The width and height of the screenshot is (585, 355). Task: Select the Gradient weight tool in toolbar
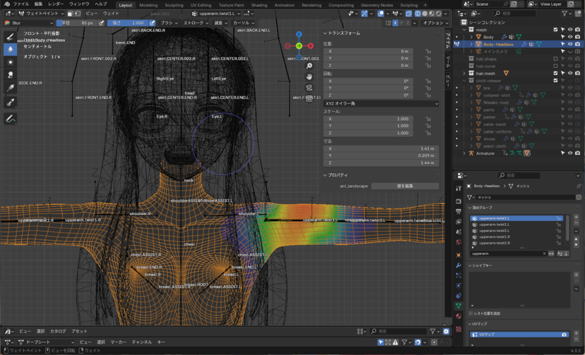[x=10, y=87]
